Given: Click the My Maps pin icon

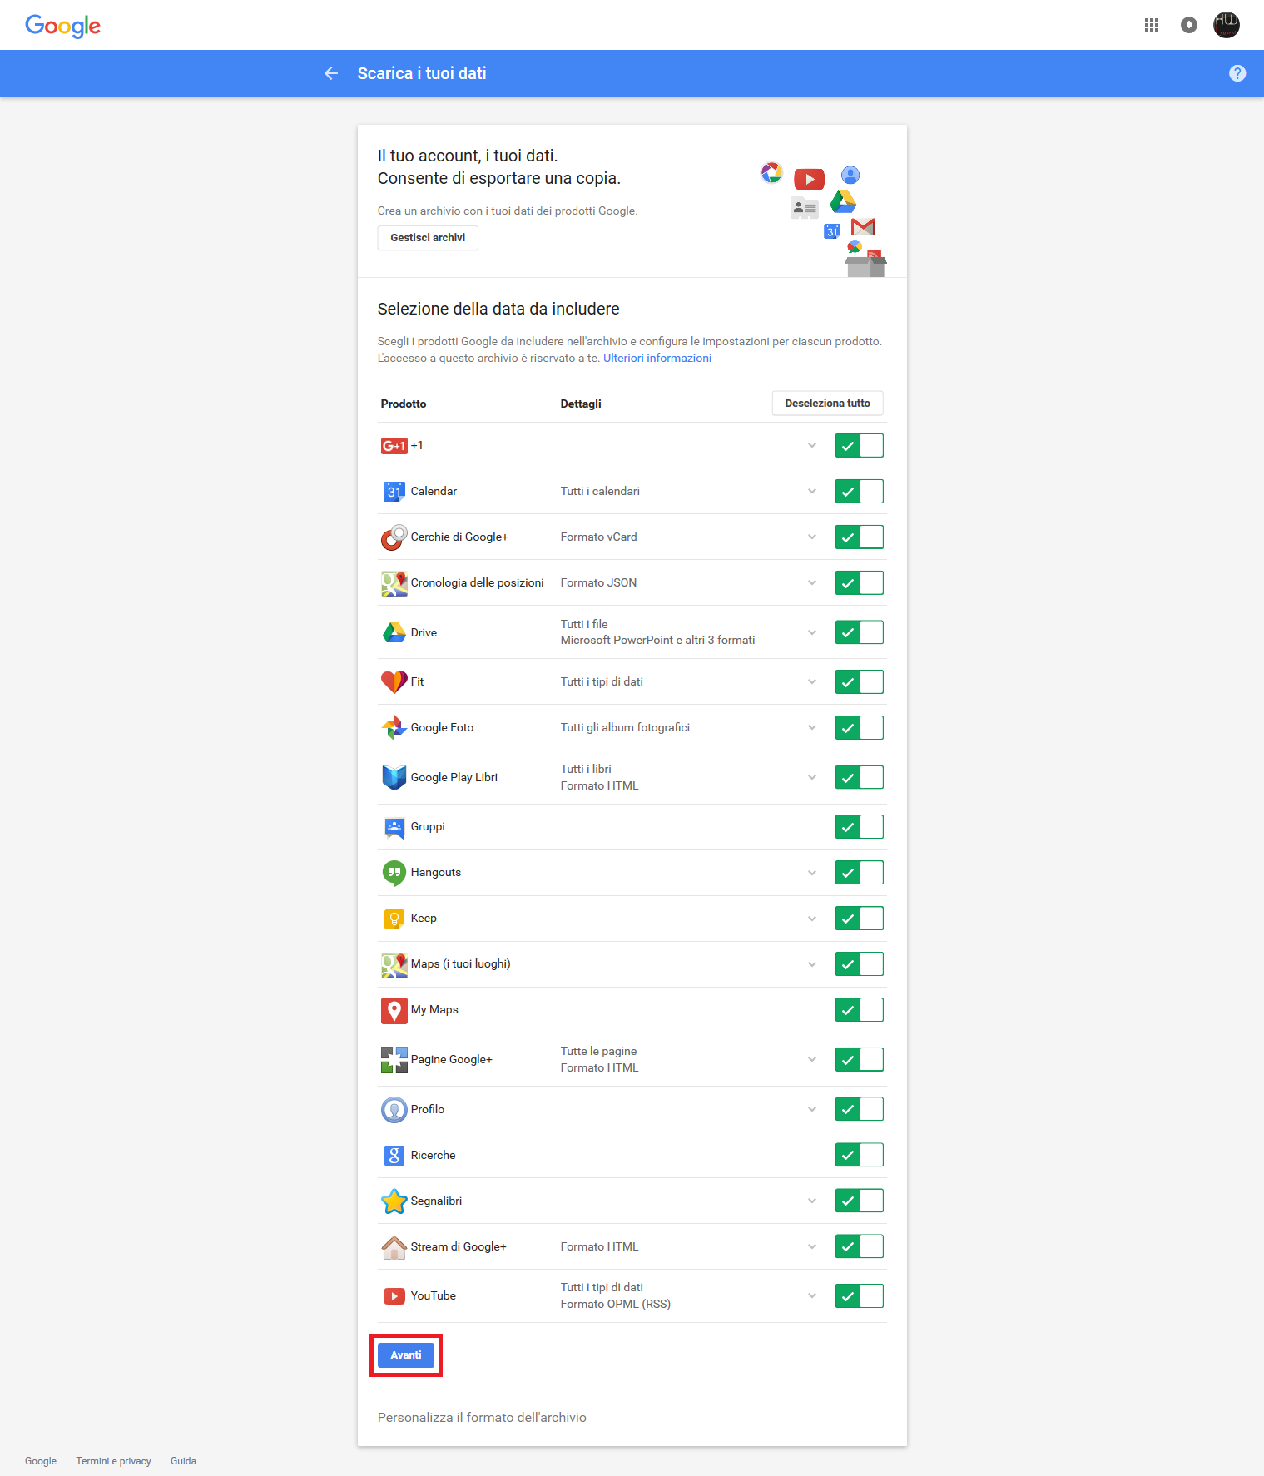Looking at the screenshot, I should pos(394,1010).
